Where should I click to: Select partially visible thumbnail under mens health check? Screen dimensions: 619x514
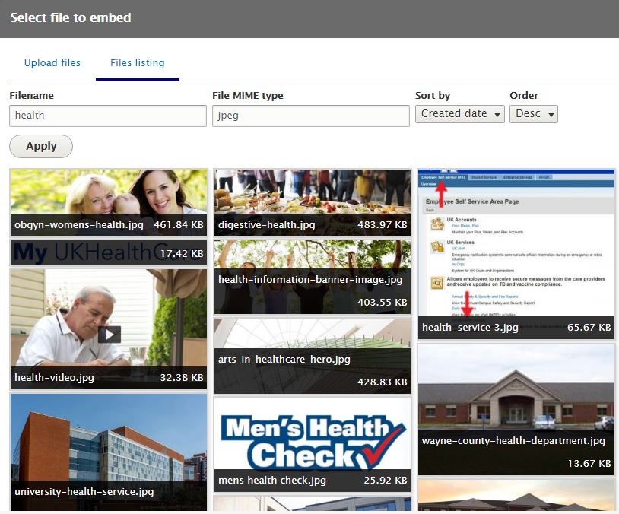pyautogui.click(x=313, y=503)
